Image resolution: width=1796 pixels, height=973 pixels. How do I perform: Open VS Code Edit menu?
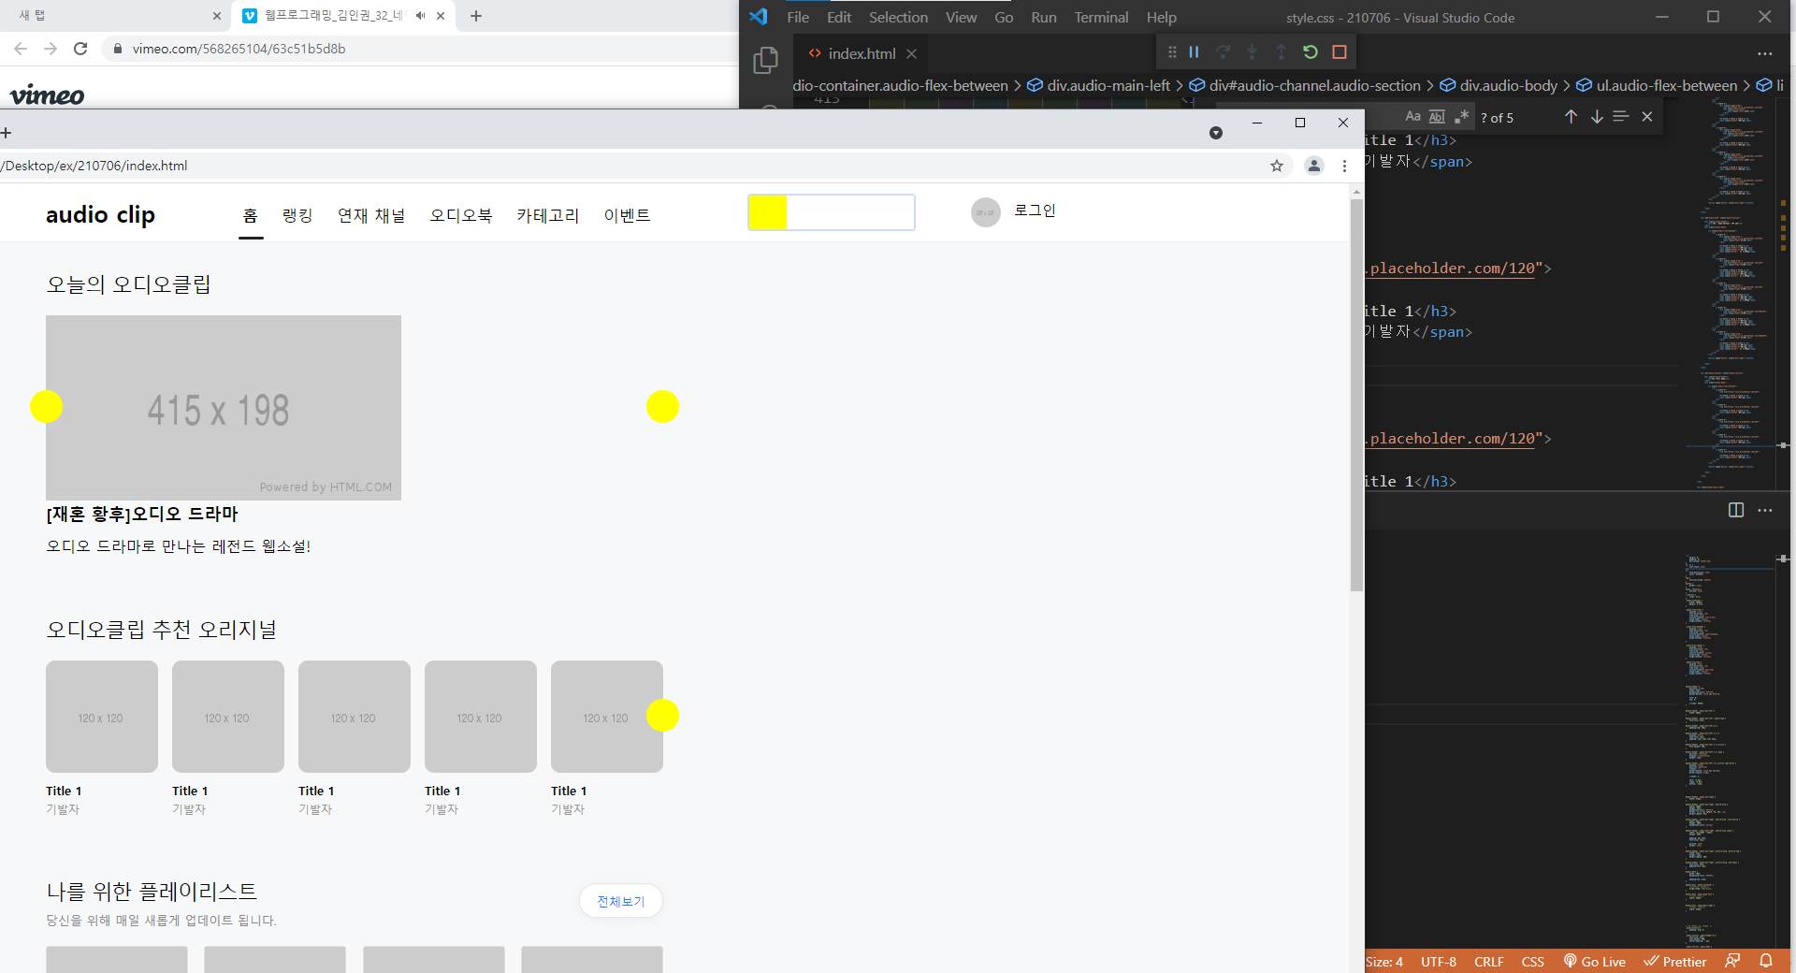point(839,17)
